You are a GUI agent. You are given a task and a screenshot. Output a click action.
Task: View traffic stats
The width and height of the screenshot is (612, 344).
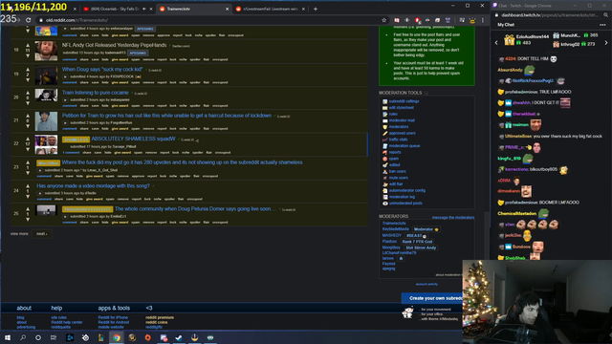click(x=398, y=140)
